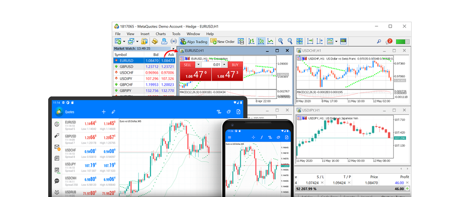This screenshot has height=197, width=459.
Task: Open the Signals broadcast icon
Action: 174,41
